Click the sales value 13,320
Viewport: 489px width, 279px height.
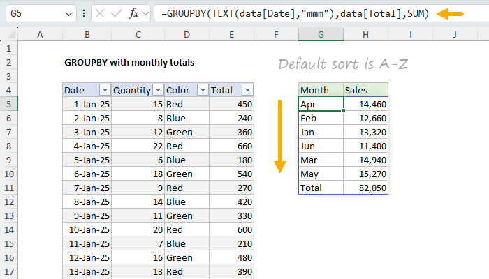(365, 132)
